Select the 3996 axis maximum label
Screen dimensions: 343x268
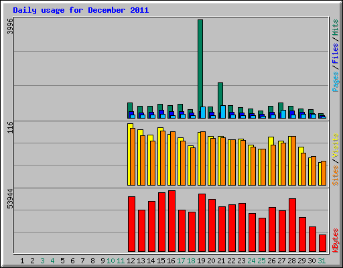[x=10, y=26]
